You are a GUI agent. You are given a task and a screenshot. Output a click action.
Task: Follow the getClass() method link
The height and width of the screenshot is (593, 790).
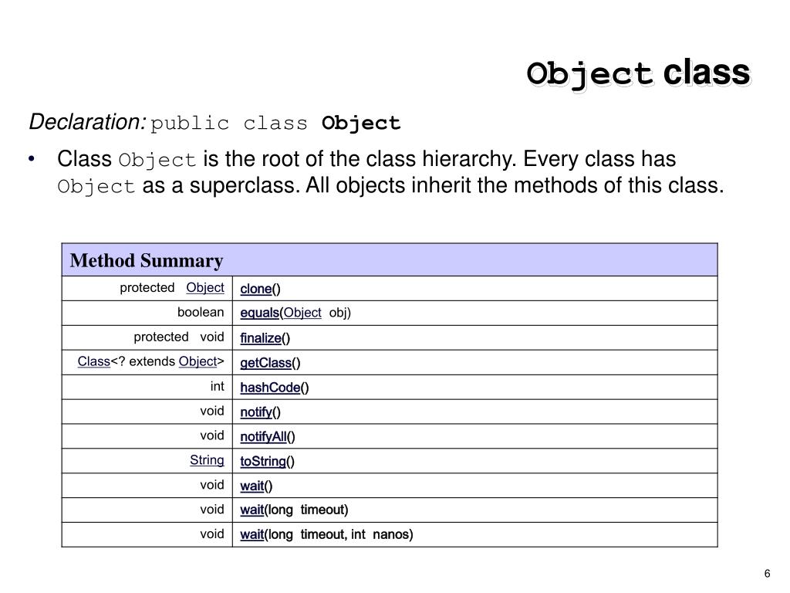[265, 363]
